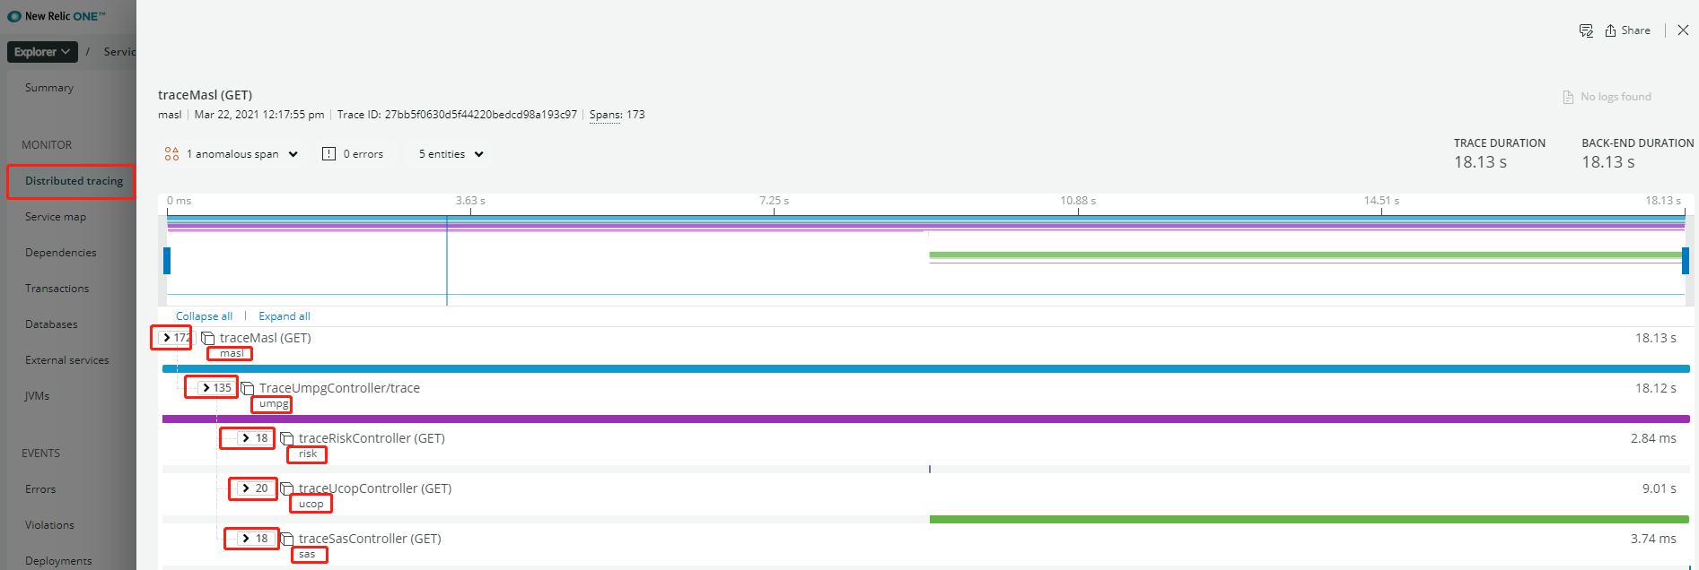Click the Share button
The height and width of the screenshot is (570, 1699).
pyautogui.click(x=1627, y=30)
